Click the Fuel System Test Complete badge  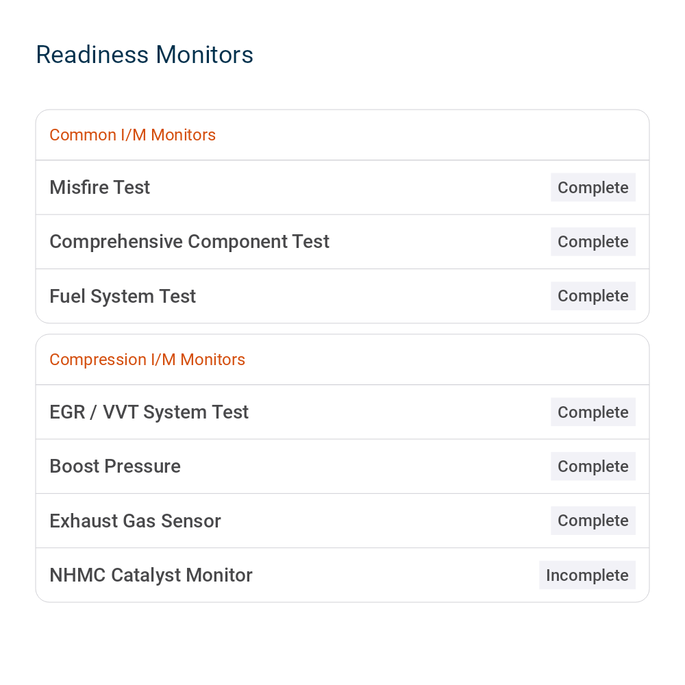coord(593,296)
